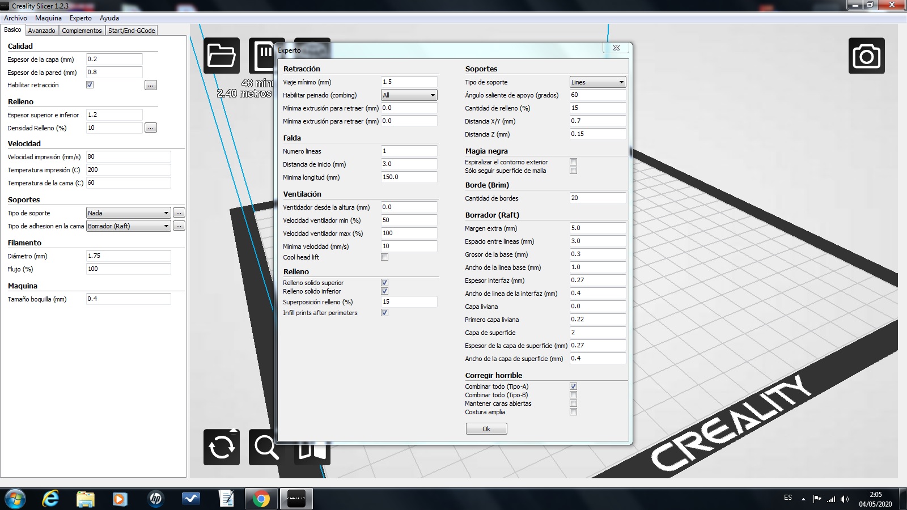Switch to the Avanzado tab
Screen dimensions: 907x510
click(x=42, y=31)
